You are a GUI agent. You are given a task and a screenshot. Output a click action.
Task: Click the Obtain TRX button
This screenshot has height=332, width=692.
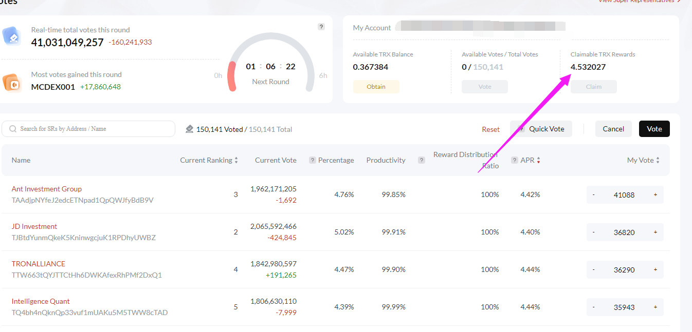tap(376, 87)
